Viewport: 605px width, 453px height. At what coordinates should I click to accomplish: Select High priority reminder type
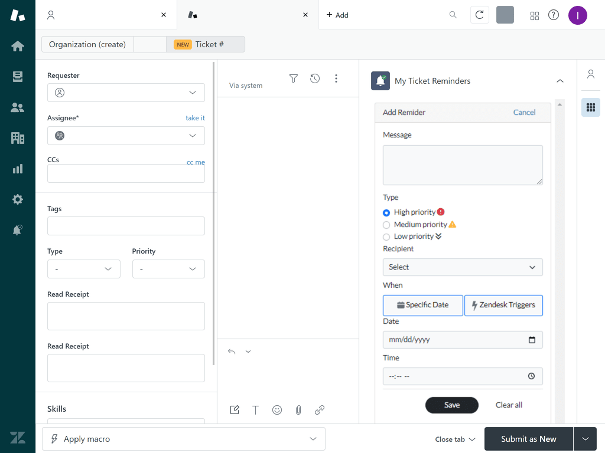pos(386,212)
